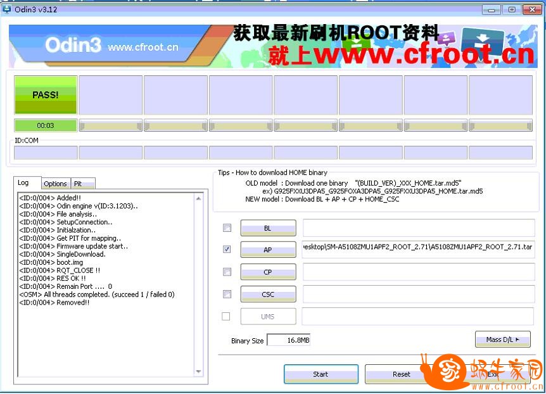The height and width of the screenshot is (394, 546).
Task: Tick the CSC checkbox
Action: point(227,294)
